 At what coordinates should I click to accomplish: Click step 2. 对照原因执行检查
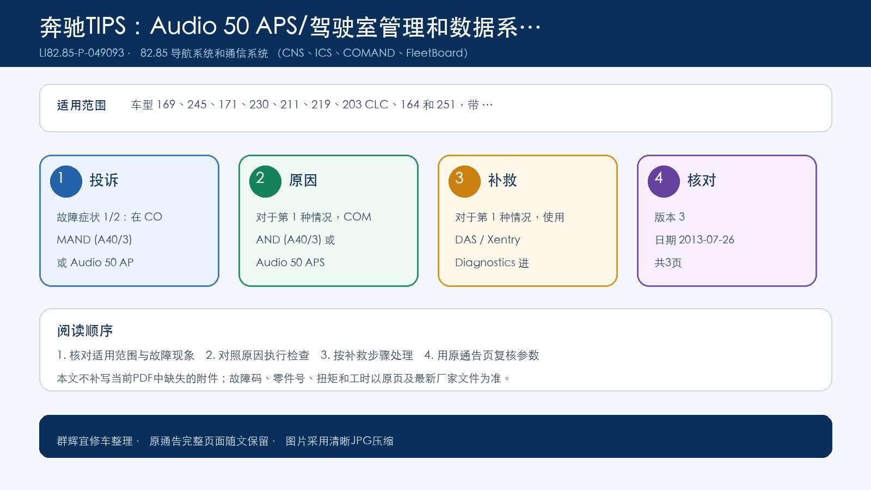click(257, 355)
